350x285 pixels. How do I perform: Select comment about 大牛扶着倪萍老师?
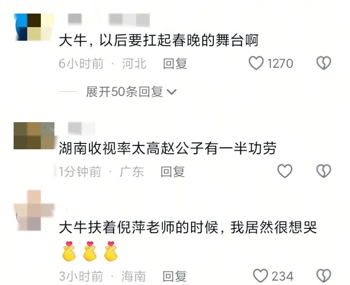click(x=188, y=228)
